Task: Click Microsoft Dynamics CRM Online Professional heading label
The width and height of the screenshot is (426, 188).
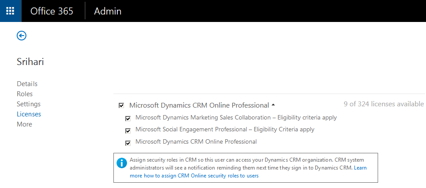Action: [199, 105]
